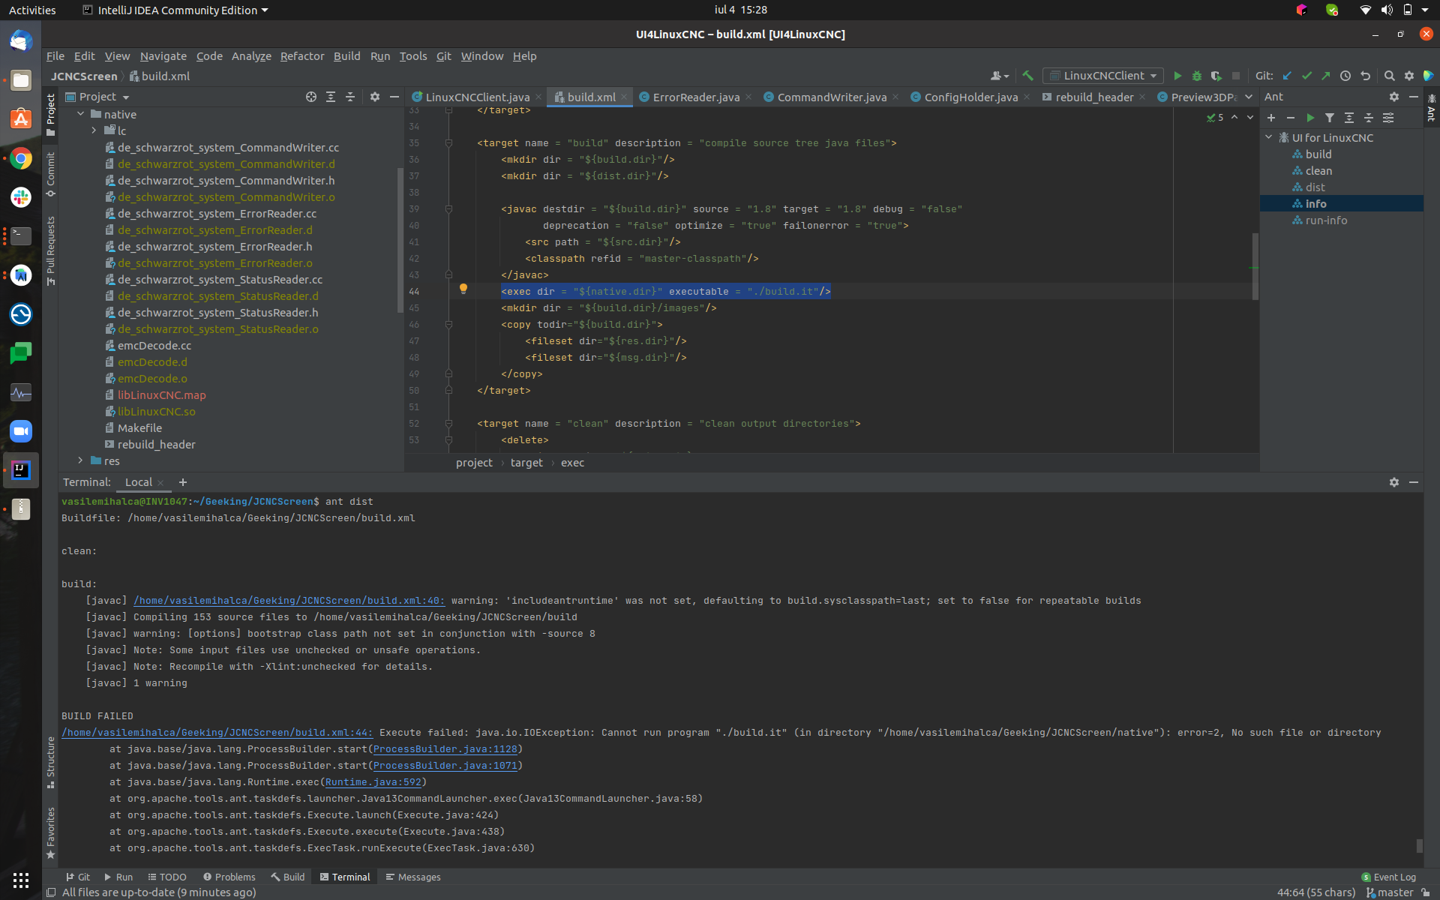Toggle tool window bars in status bar corner
Screen dimensions: 1440x900
click(x=51, y=892)
